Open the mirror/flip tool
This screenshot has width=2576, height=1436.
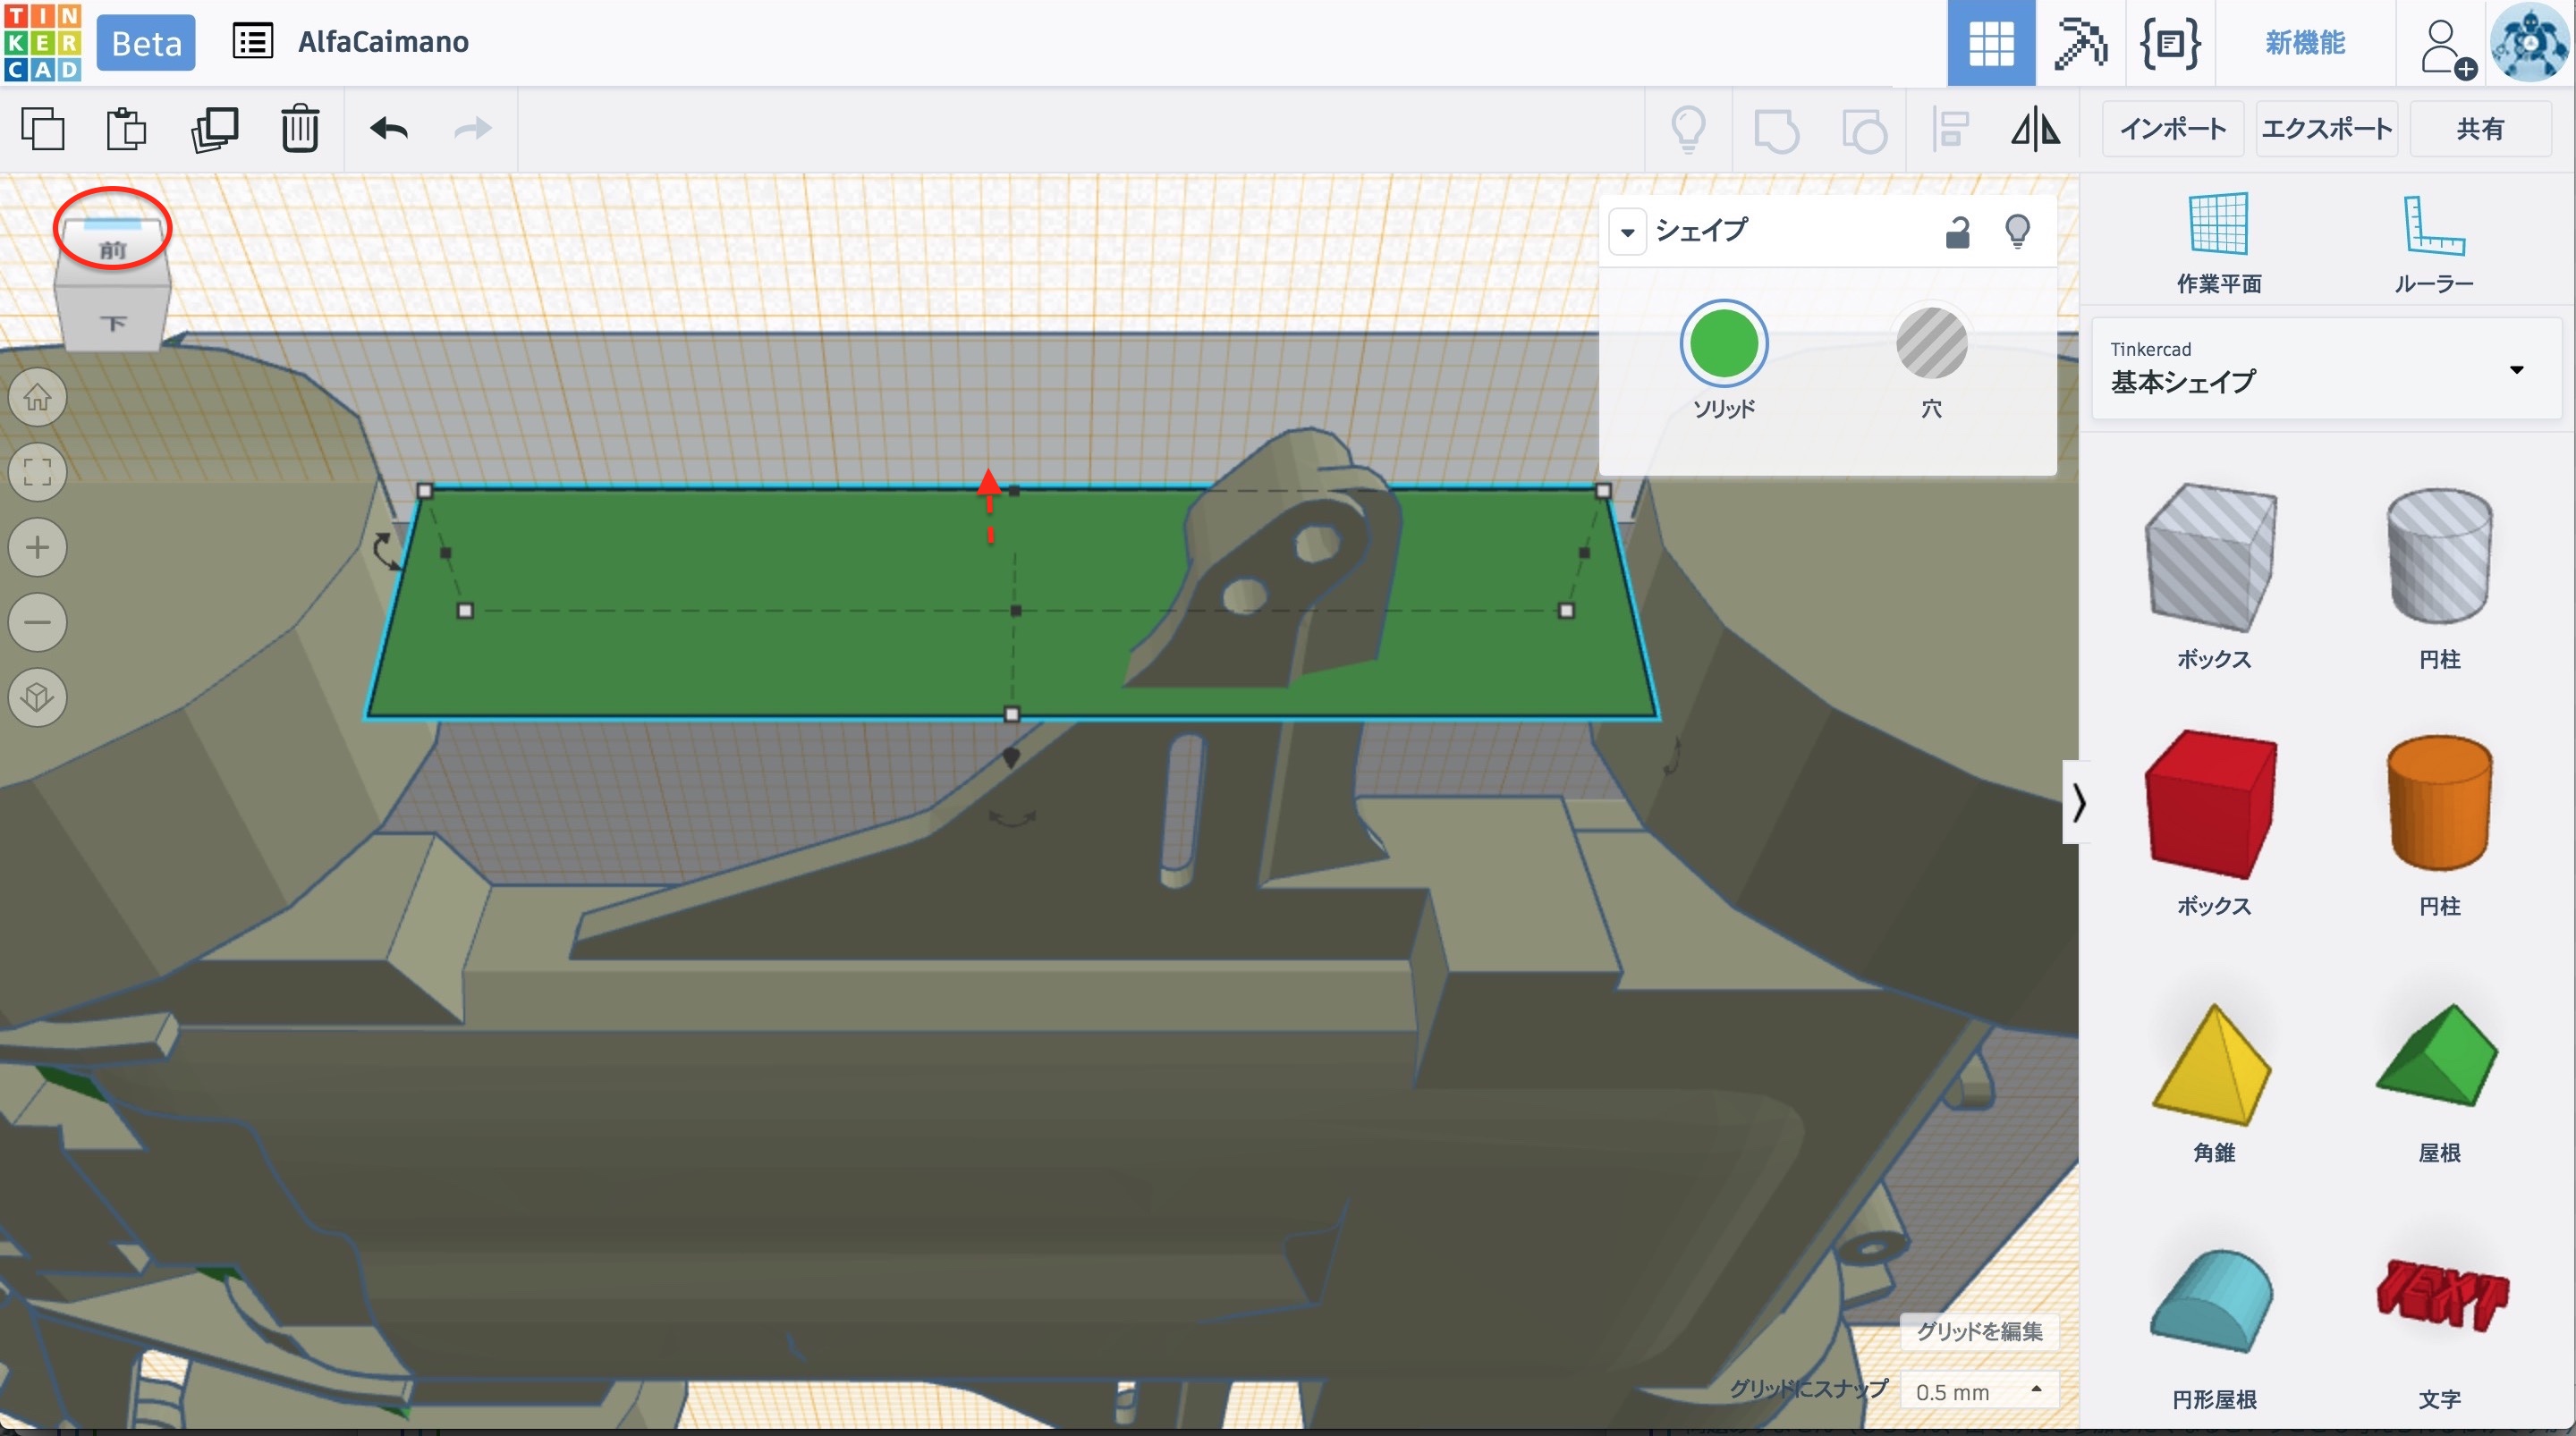pyautogui.click(x=2035, y=129)
